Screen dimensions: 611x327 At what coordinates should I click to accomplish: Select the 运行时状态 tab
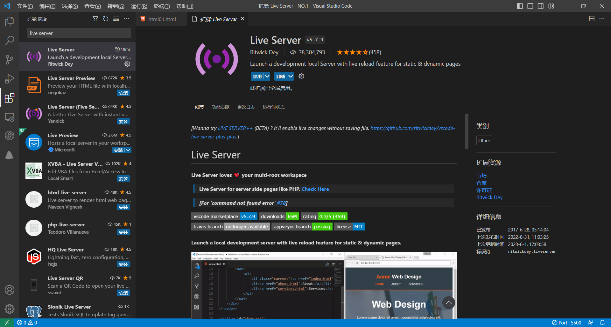pyautogui.click(x=274, y=107)
